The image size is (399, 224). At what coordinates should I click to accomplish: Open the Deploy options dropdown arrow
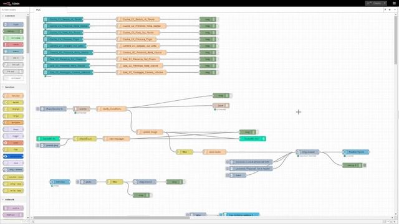(385, 3)
